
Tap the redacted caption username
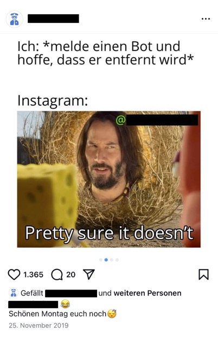[x=33, y=304]
